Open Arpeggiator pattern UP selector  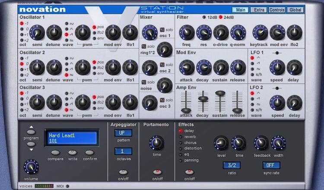pyautogui.click(x=123, y=133)
